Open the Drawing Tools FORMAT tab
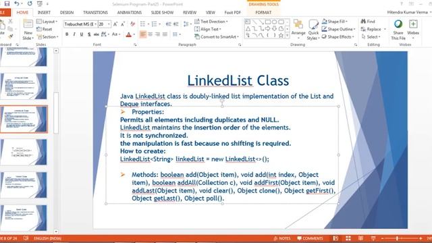 pos(263,12)
